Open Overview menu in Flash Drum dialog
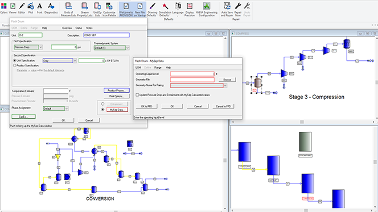Image resolution: width=378 pixels, height=212 pixels. [67, 28]
